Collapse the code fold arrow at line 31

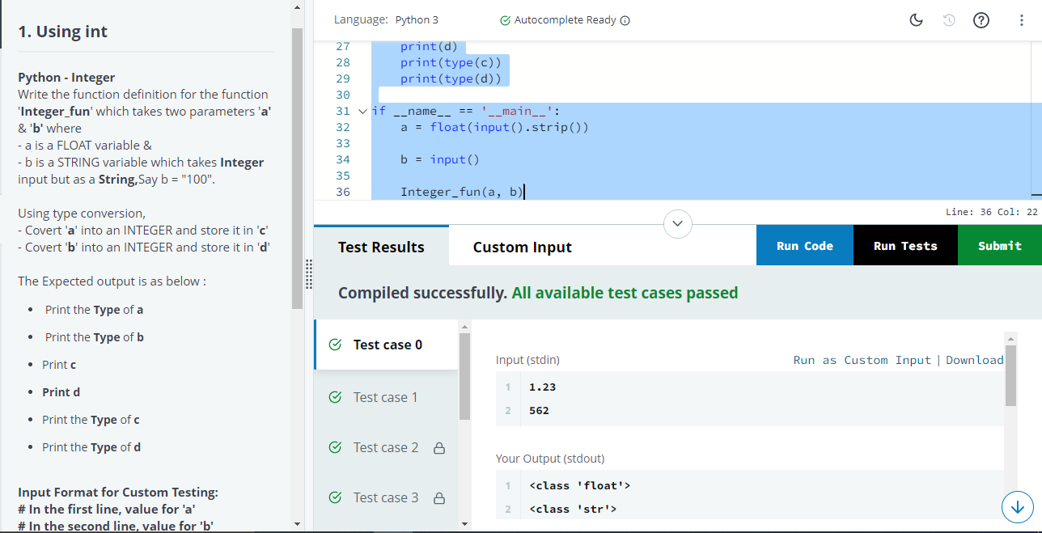(x=362, y=111)
